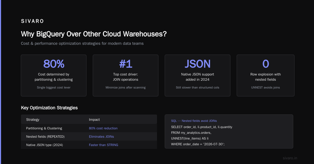Click 'Eliminates JOINs' impact cell

[x=102, y=136]
